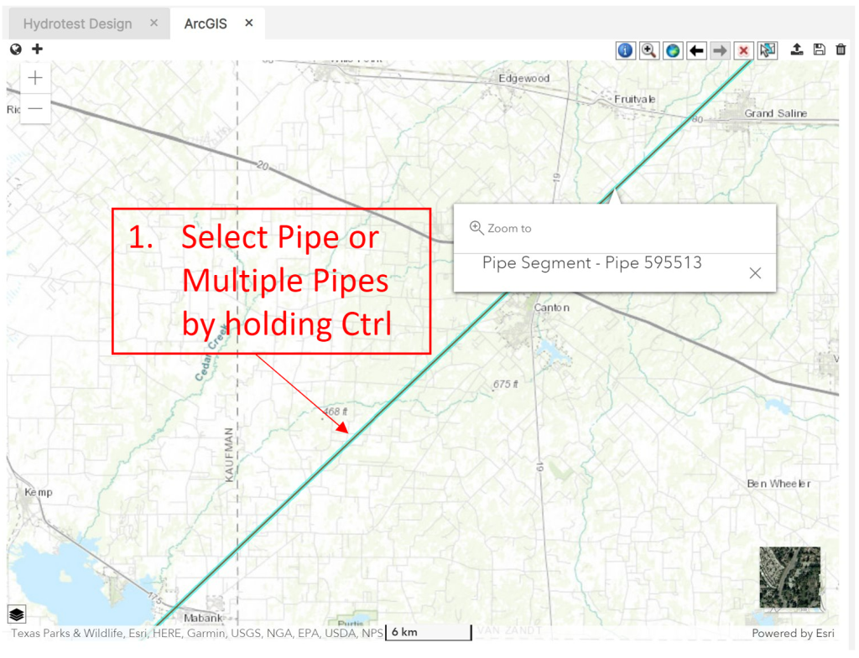Switch to the Hydrotest Design tab

(x=78, y=23)
